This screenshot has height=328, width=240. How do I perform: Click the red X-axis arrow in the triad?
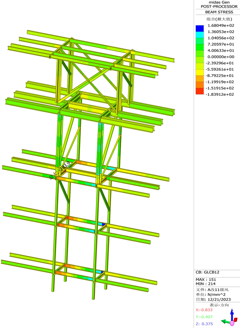pyautogui.click(x=235, y=320)
